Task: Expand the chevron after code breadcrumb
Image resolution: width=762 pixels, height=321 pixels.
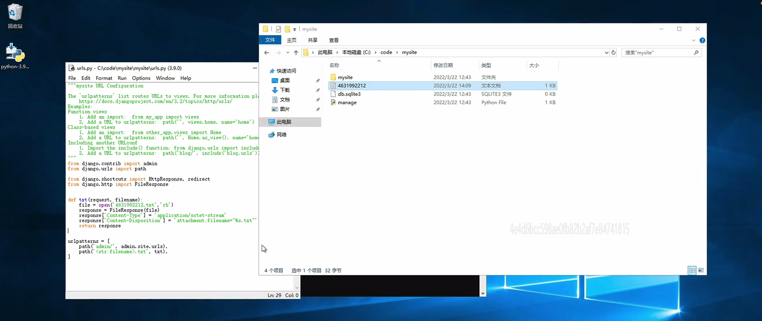Action: click(397, 53)
